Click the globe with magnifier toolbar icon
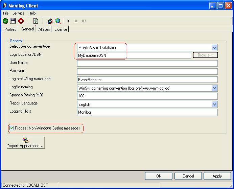The width and height of the screenshot is (234, 189). pyautogui.click(x=58, y=21)
